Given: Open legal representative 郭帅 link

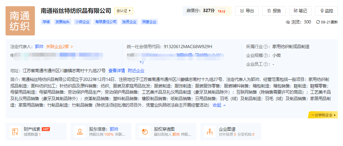Looking at the screenshot, I should [x=39, y=46].
